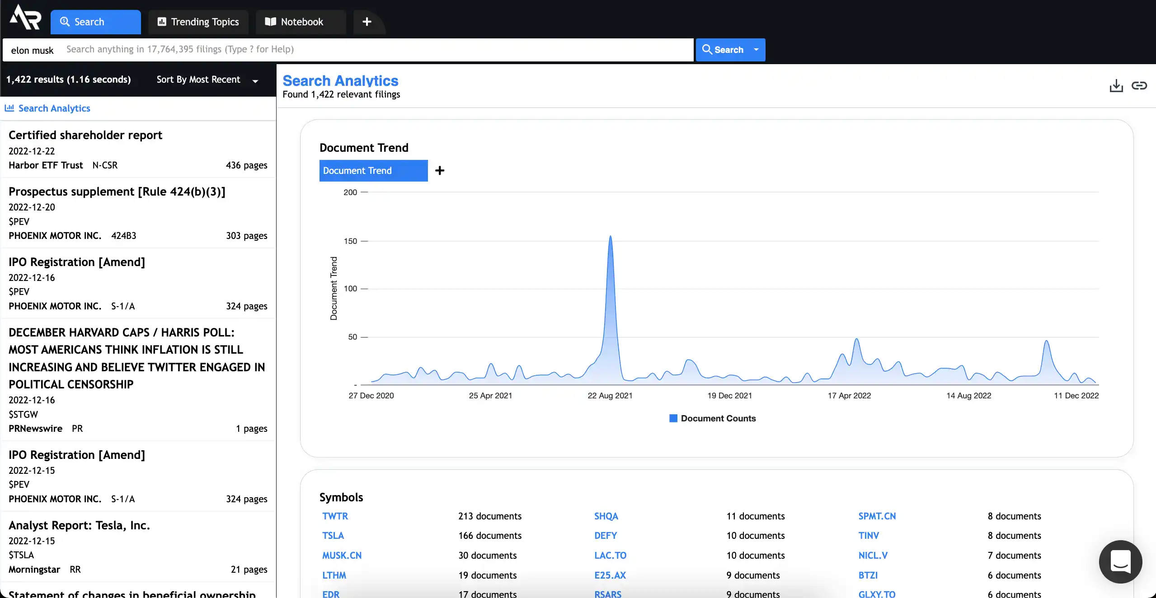Click the Search Analytics heading

[x=340, y=80]
